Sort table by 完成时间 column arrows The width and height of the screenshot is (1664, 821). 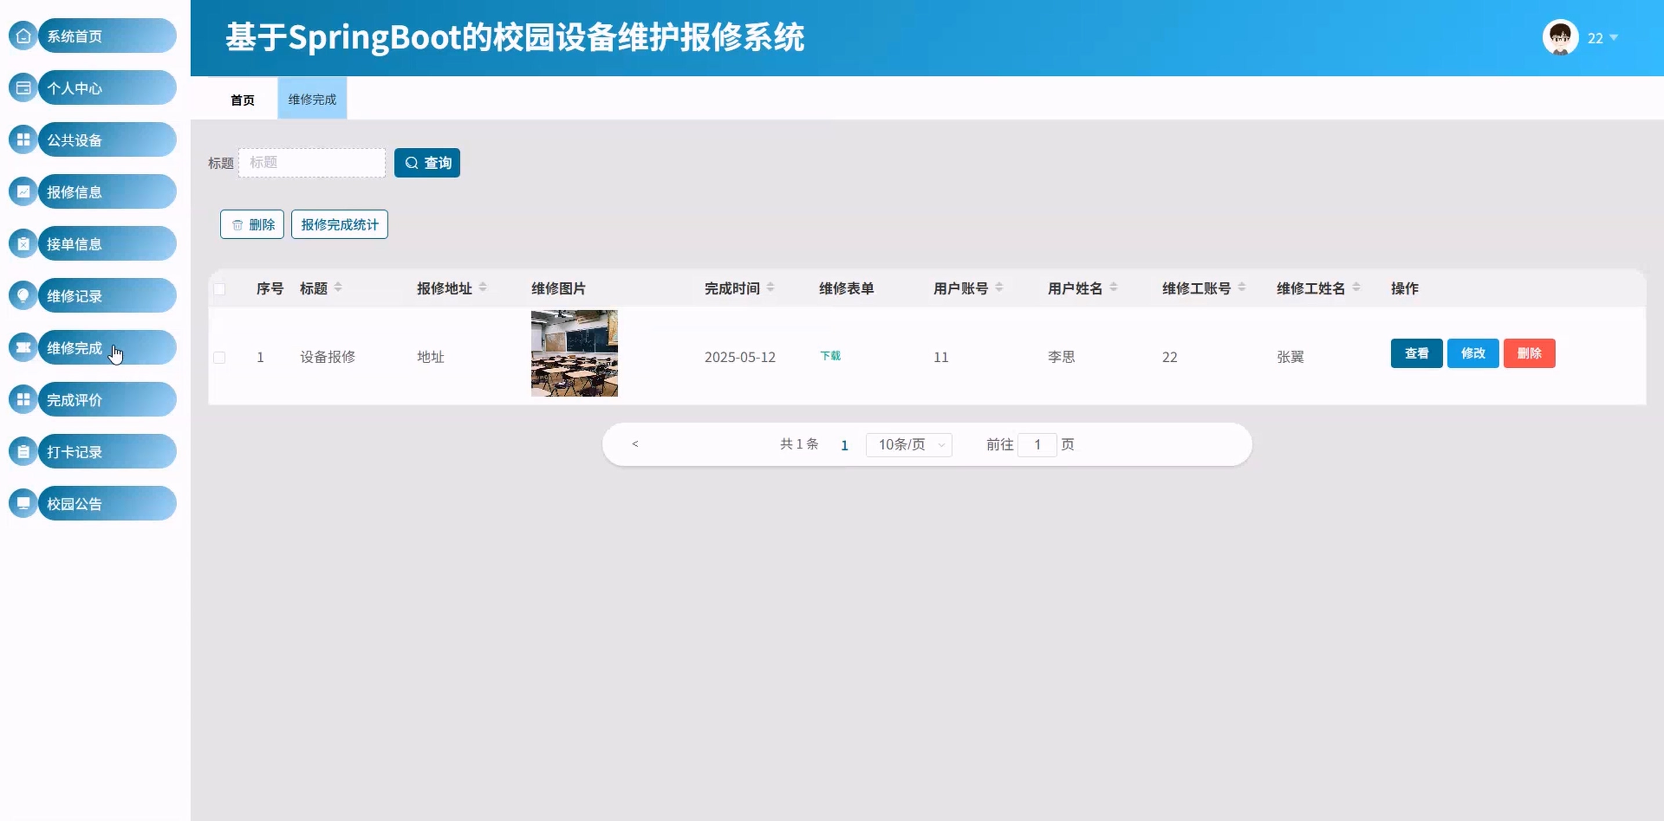pyautogui.click(x=770, y=288)
